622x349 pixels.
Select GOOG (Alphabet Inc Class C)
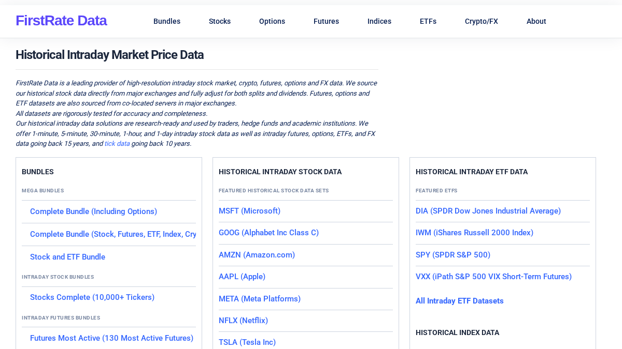coord(268,233)
